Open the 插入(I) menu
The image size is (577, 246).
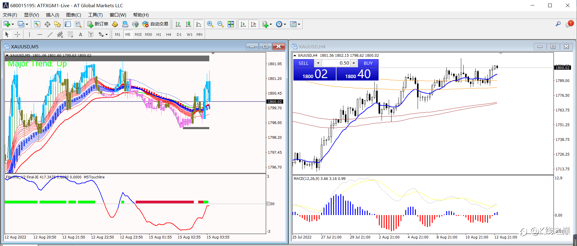53,15
